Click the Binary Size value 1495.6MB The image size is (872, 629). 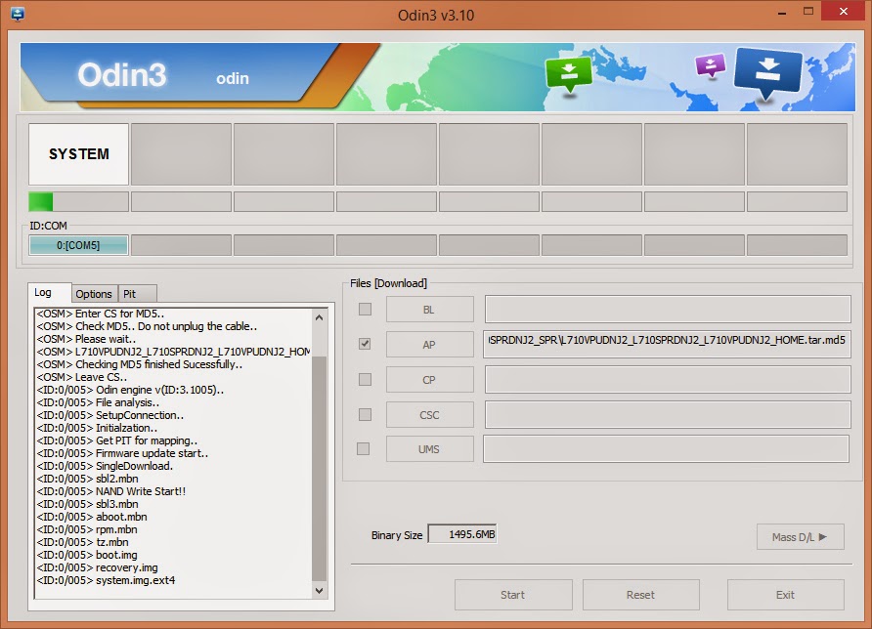coord(462,534)
